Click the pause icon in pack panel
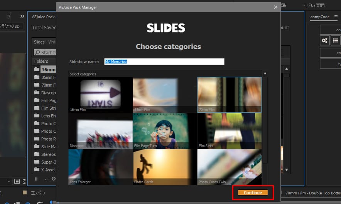 tap(36, 179)
